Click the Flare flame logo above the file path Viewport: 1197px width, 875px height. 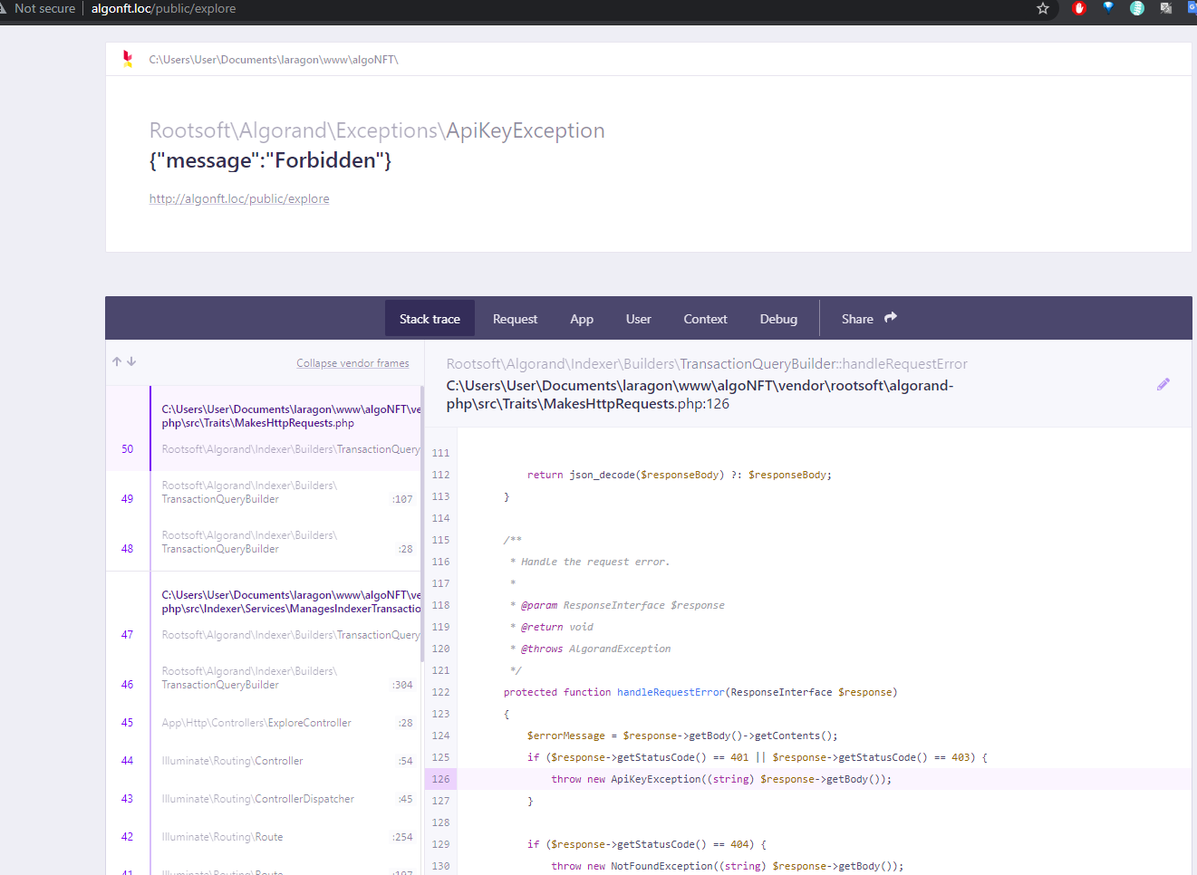click(x=128, y=58)
